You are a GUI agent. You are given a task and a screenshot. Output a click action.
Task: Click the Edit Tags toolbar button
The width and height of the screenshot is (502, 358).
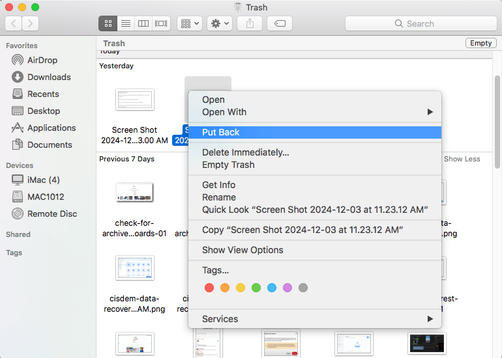click(x=280, y=23)
